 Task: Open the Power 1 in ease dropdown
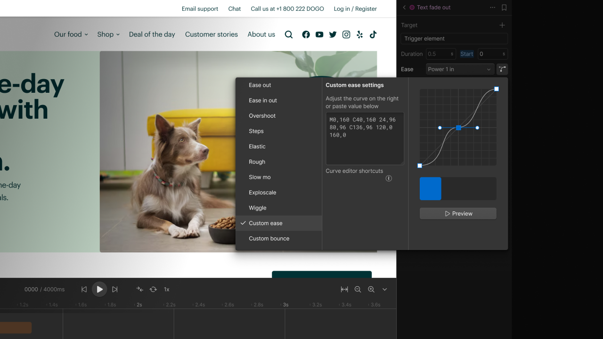(x=459, y=69)
